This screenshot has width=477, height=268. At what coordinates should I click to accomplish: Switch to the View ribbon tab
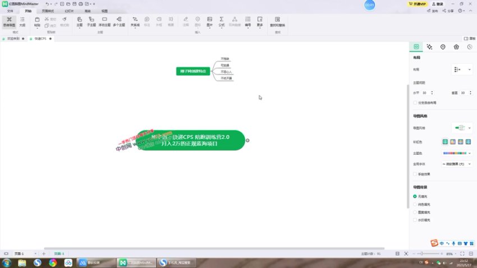pyautogui.click(x=104, y=11)
